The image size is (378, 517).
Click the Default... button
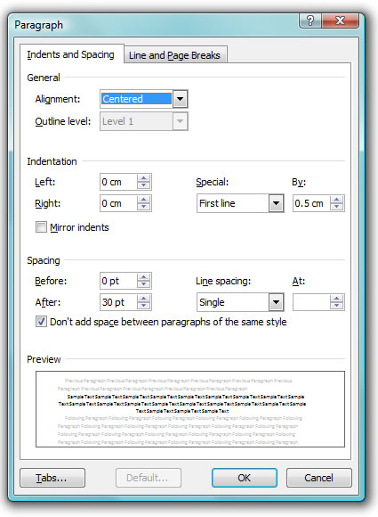click(148, 478)
